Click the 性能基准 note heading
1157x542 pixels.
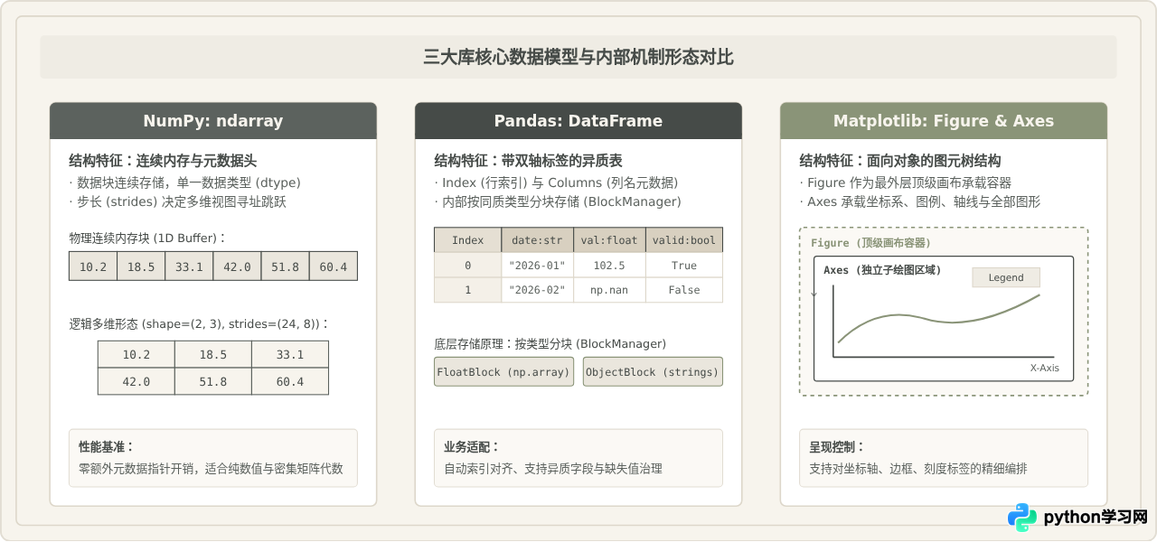(x=106, y=446)
